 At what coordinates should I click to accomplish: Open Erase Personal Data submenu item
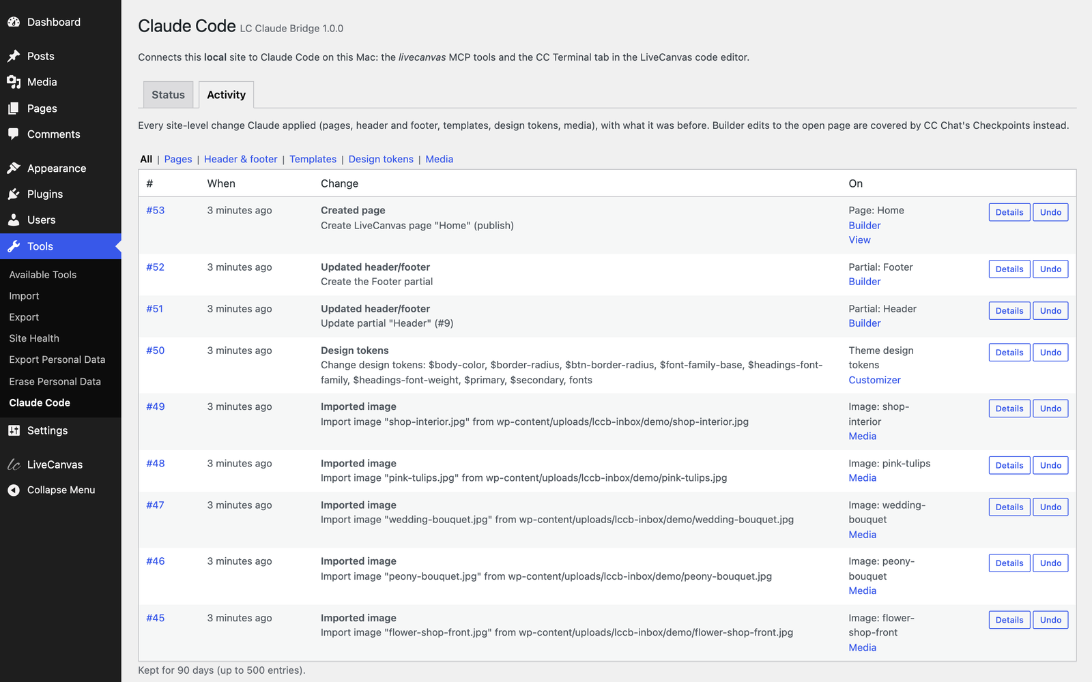click(55, 381)
